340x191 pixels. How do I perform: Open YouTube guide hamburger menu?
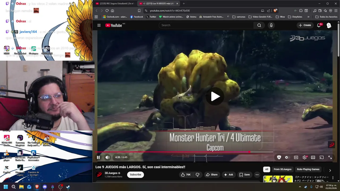(99, 25)
